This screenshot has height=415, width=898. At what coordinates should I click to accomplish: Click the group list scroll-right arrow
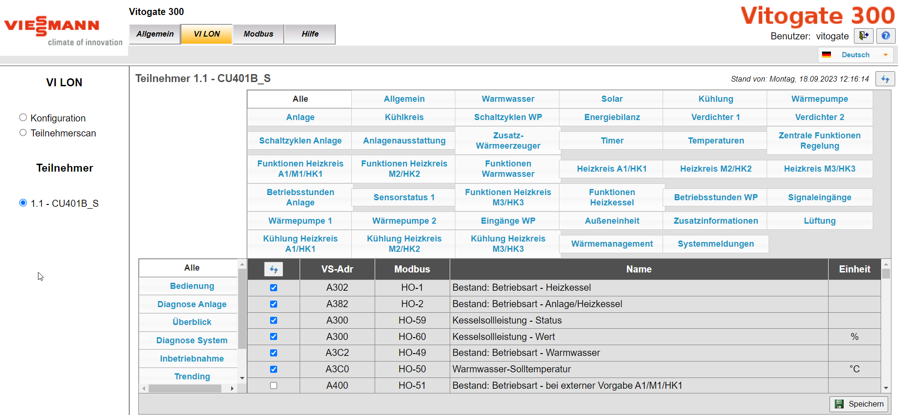pyautogui.click(x=232, y=388)
